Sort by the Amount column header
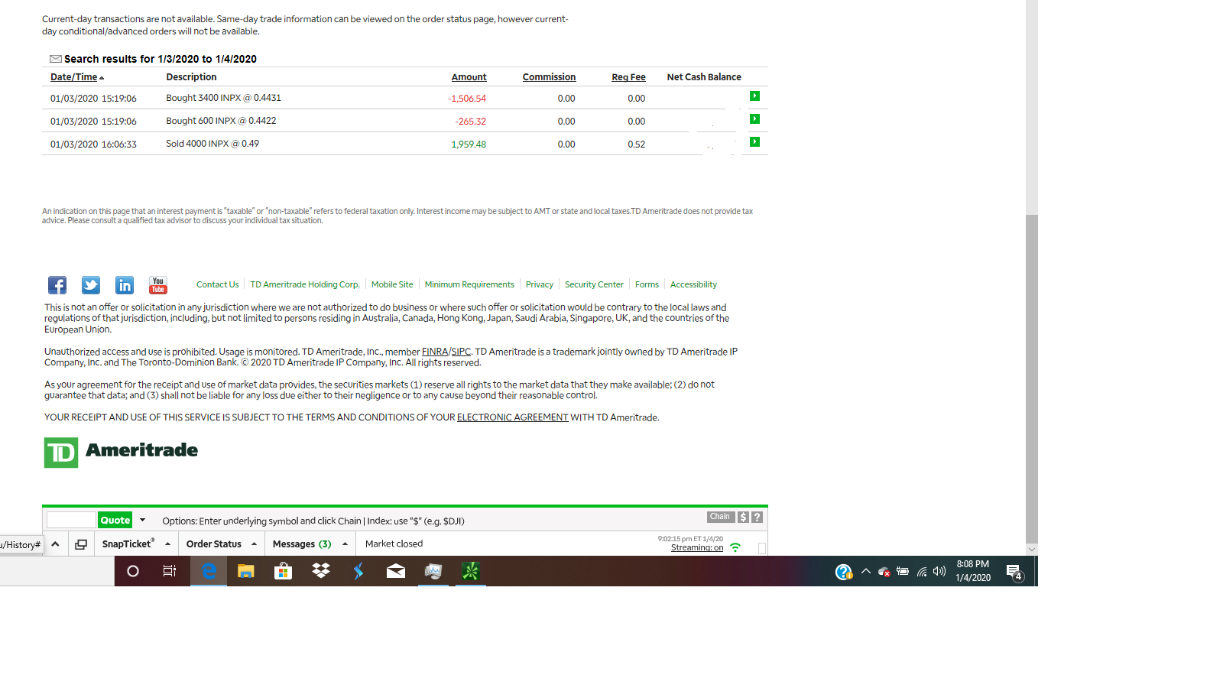The image size is (1223, 688). 469,77
